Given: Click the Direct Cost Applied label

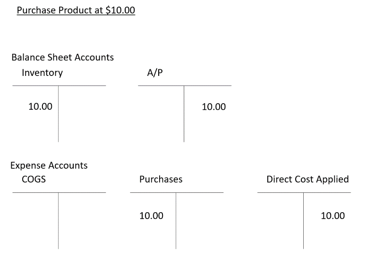Looking at the screenshot, I should click(x=307, y=179).
